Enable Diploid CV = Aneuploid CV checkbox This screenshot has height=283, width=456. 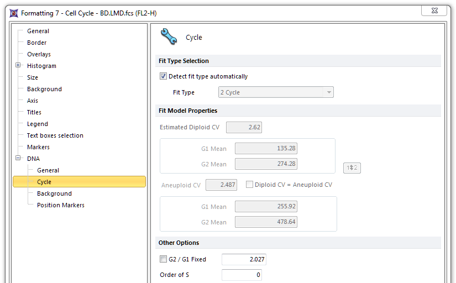tap(249, 185)
